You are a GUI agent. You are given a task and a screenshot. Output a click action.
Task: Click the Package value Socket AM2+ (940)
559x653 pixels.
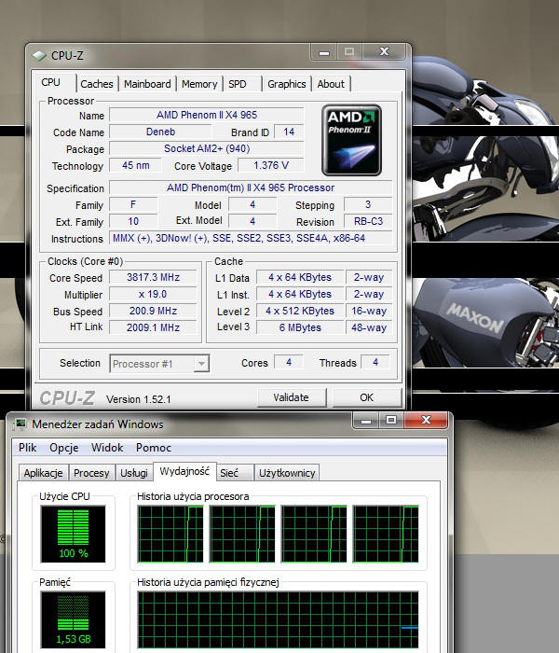click(206, 148)
